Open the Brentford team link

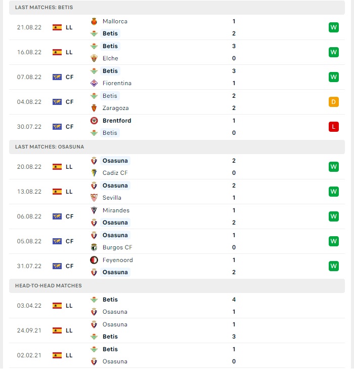click(x=117, y=121)
